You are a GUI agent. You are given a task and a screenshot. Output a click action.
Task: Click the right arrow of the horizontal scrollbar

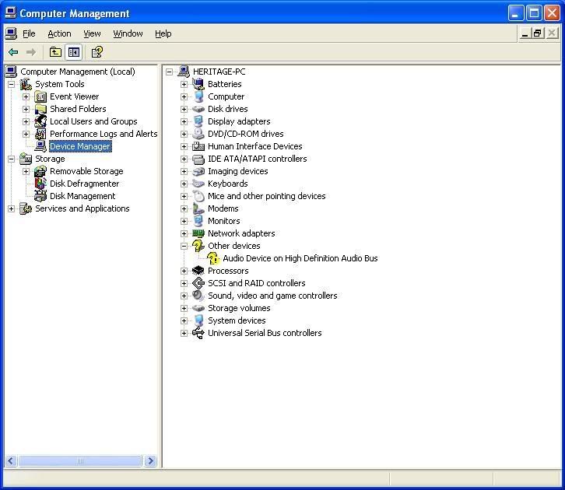coord(150,461)
